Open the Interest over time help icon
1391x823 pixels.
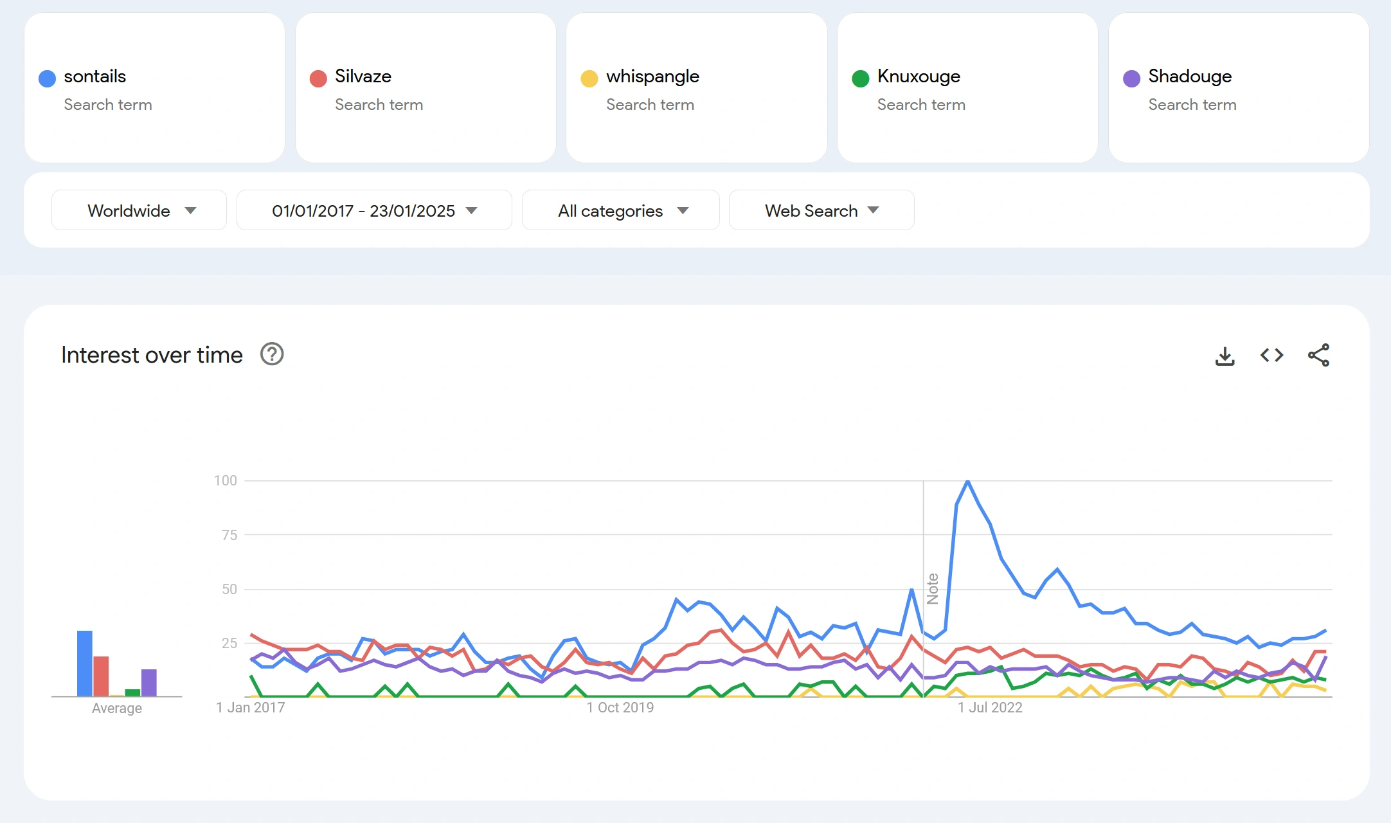tap(272, 354)
